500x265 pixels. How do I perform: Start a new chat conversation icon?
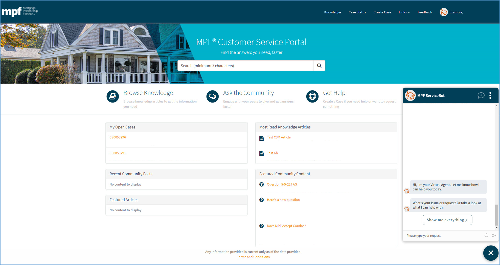tap(481, 95)
